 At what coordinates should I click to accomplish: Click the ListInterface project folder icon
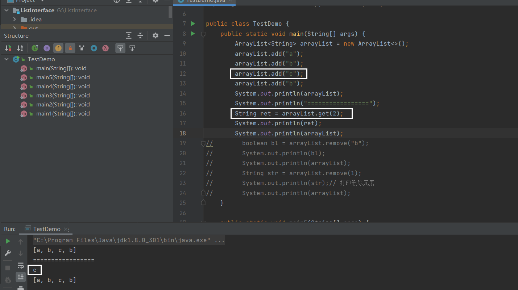pos(16,10)
